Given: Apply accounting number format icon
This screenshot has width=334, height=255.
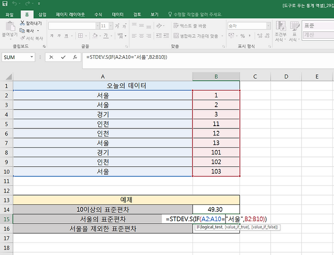Looking at the screenshot, I should point(231,35).
